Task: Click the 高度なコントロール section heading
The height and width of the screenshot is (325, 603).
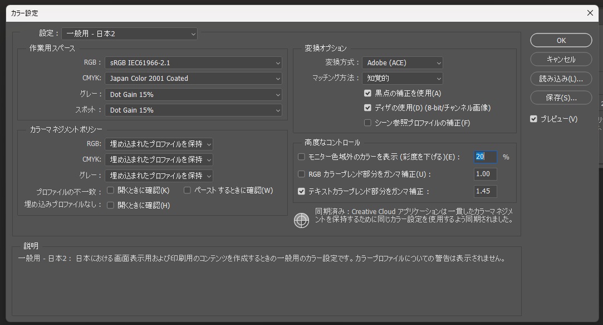Action: pos(332,143)
